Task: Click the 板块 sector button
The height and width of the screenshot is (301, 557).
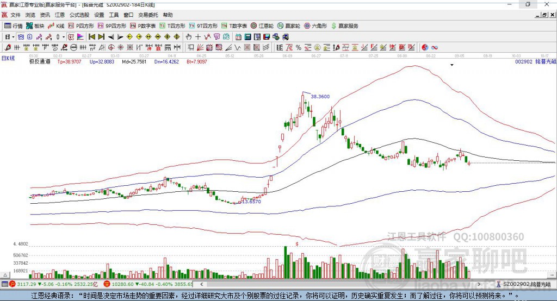Action: click(x=35, y=26)
